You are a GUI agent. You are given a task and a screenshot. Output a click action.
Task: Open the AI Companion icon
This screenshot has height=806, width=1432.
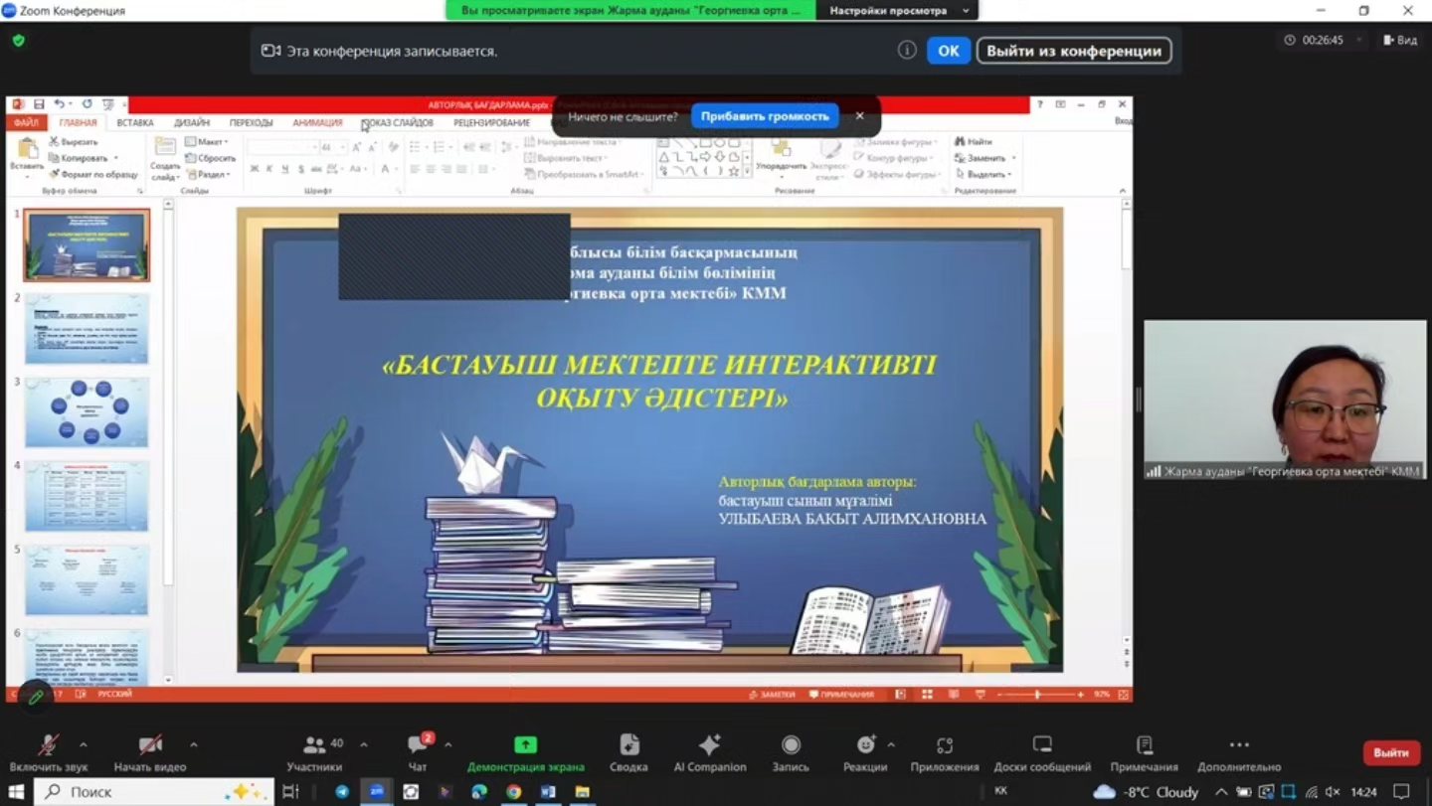point(709,745)
